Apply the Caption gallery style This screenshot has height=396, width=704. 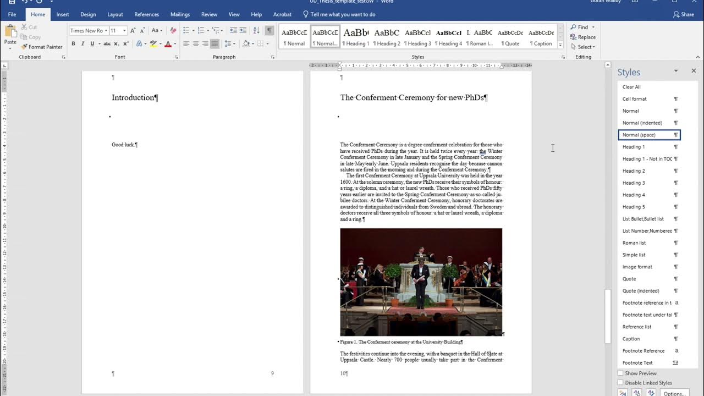(542, 36)
